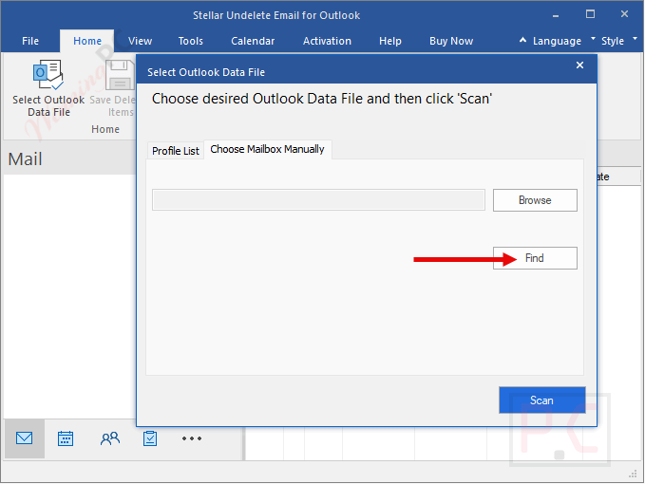Maximize the Stellar Undelete Email window
The height and width of the screenshot is (484, 645).
point(590,14)
